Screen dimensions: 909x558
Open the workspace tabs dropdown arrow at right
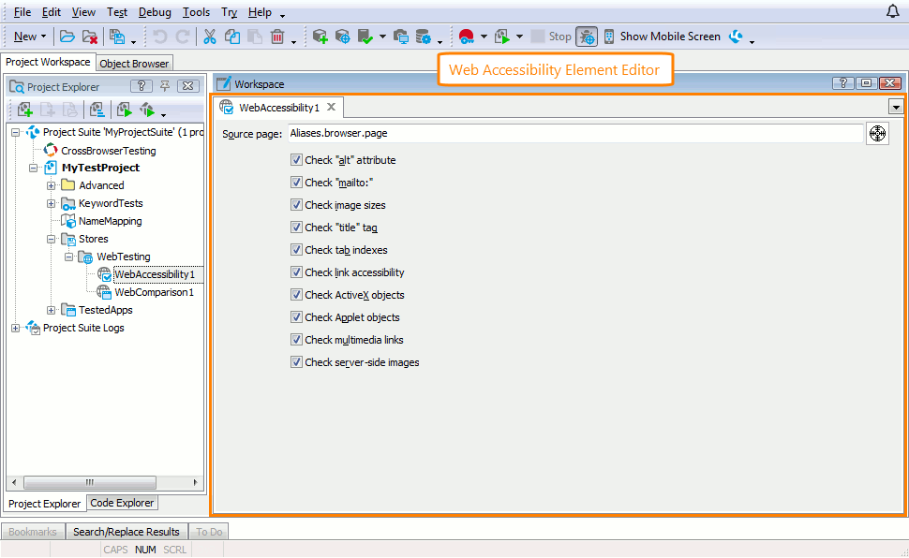coord(896,107)
